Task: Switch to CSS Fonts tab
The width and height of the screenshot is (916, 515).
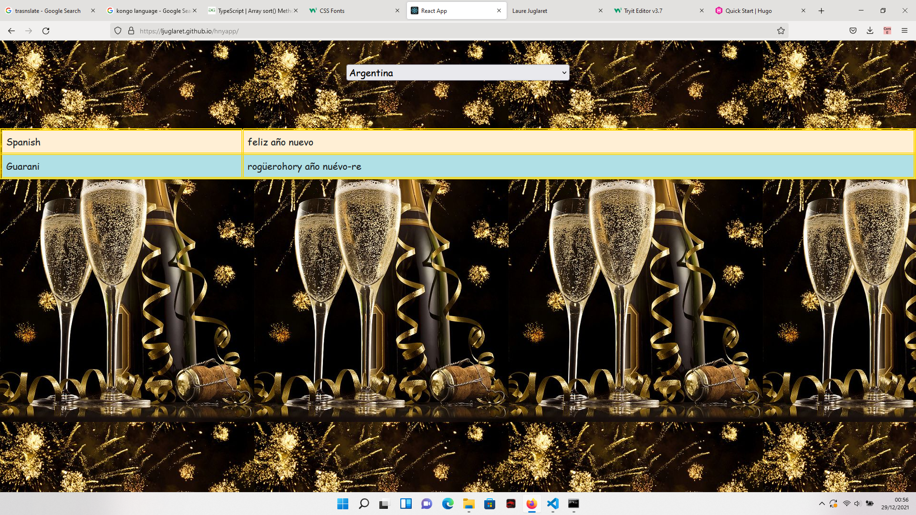Action: [x=353, y=10]
